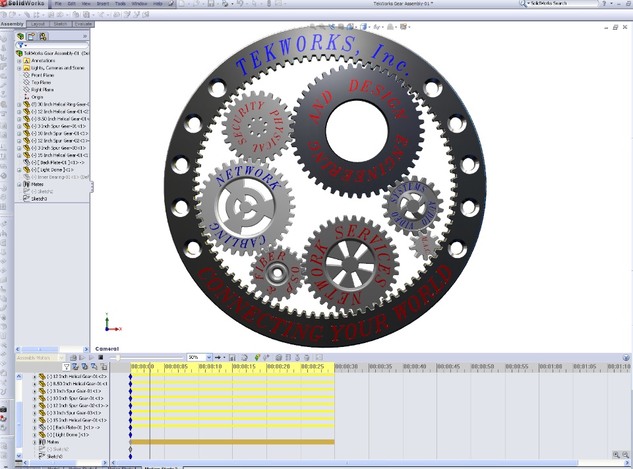Click the Save Animation icon
This screenshot has height=469, width=633.
pos(232,358)
